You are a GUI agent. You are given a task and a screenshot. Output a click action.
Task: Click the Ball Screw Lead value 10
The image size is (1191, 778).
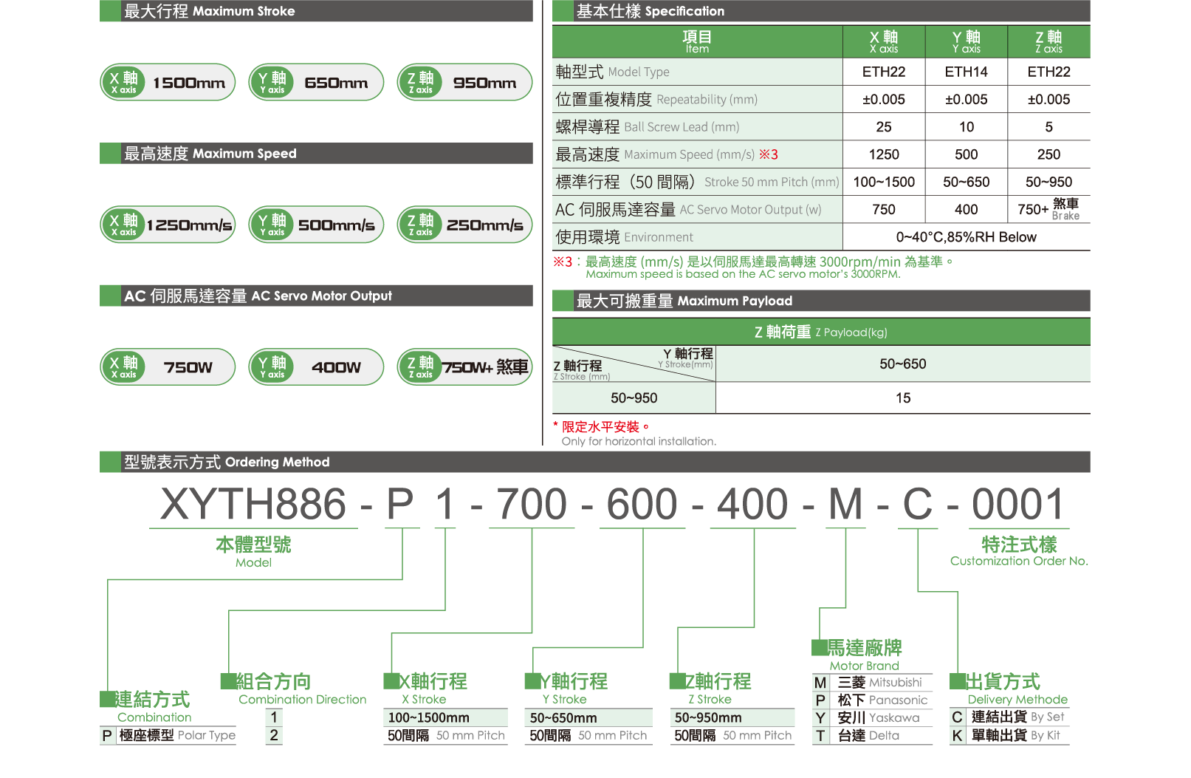tap(967, 127)
